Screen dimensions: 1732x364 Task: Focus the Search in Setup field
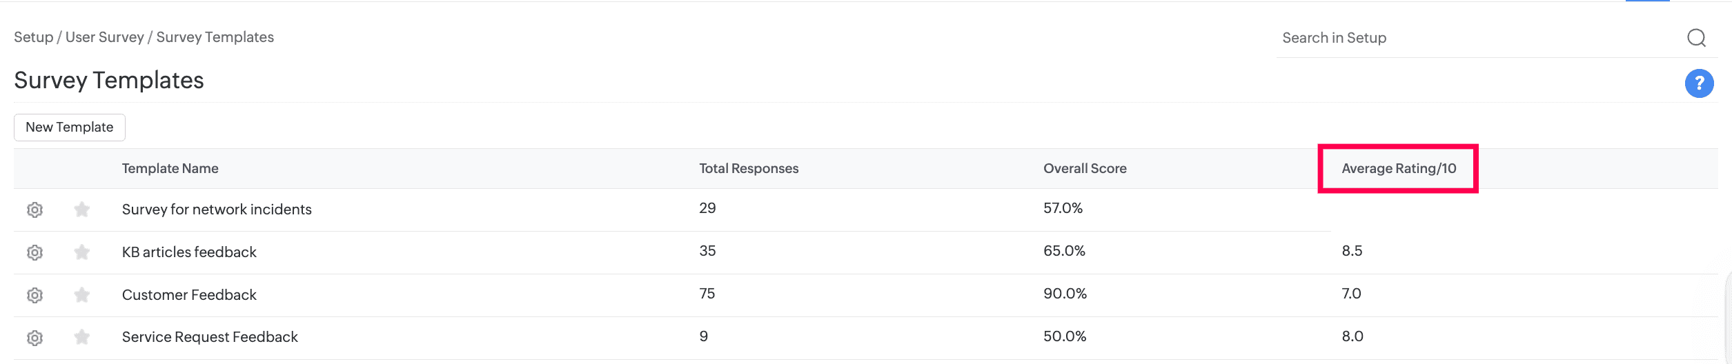point(1477,38)
